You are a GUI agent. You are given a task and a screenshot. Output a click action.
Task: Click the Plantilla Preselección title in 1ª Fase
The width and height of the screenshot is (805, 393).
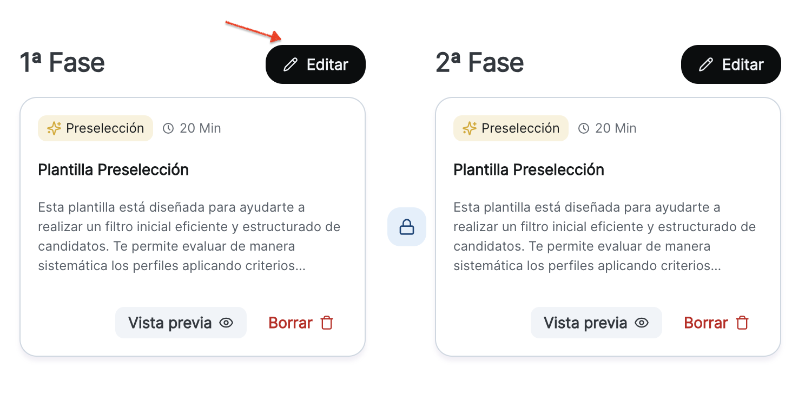(x=113, y=169)
